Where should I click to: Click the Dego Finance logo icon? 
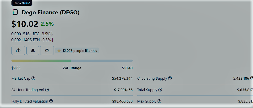15,12
